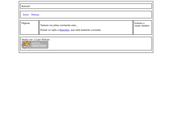This screenshot has height=129, width=172.
Task: Click the Páginas sidebar heading
Action: click(x=25, y=23)
